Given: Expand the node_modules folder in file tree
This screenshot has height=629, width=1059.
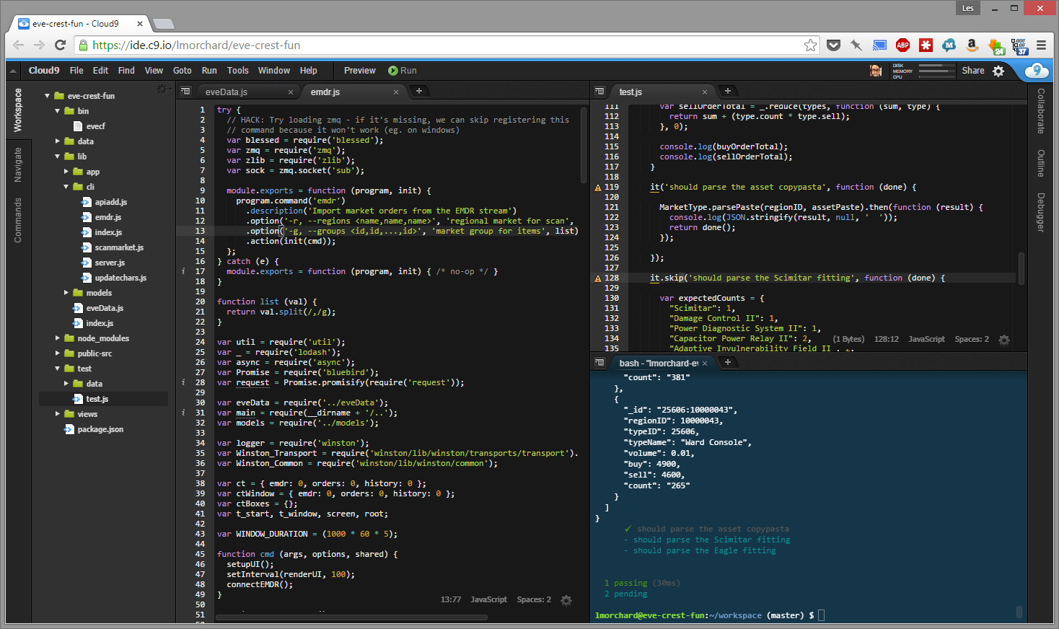Looking at the screenshot, I should click(x=58, y=338).
